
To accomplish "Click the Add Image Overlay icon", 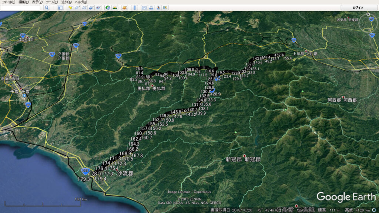I will point(91,7).
